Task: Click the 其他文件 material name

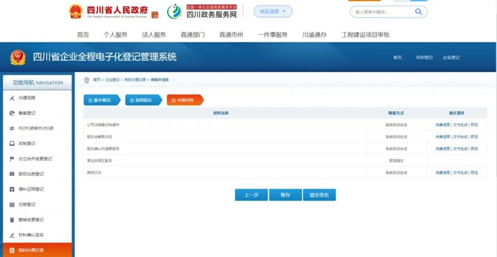Action: 94,173
